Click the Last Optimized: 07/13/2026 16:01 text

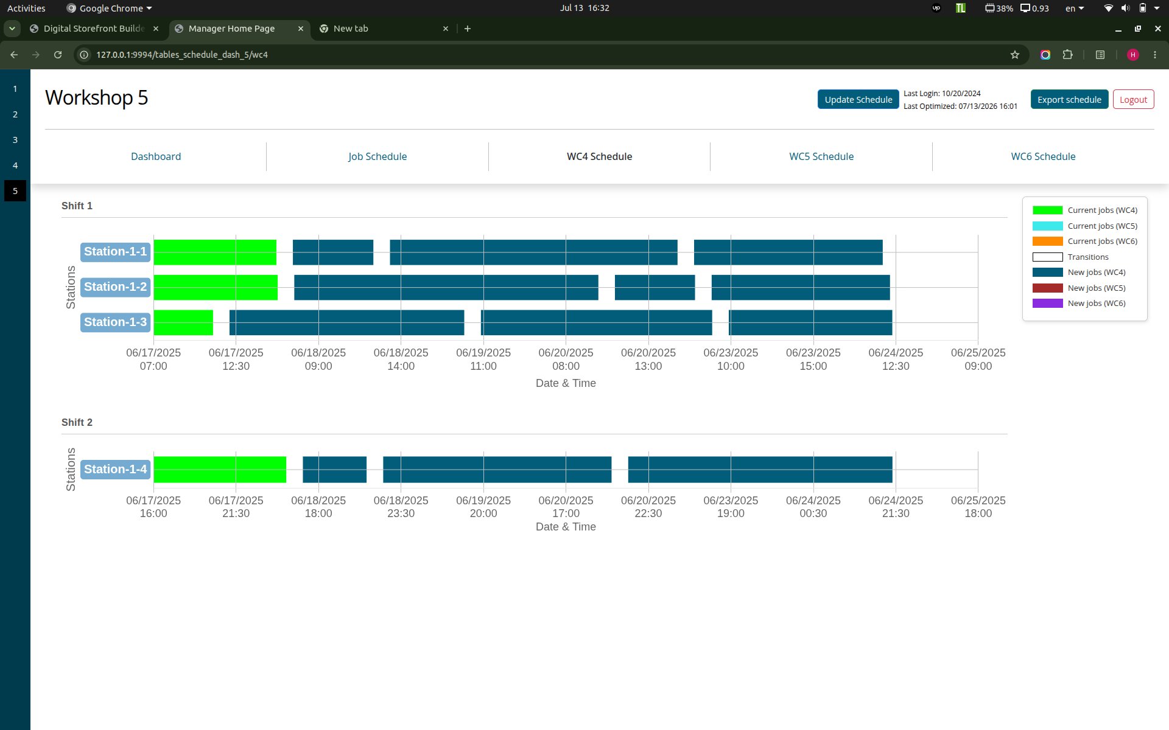click(960, 106)
